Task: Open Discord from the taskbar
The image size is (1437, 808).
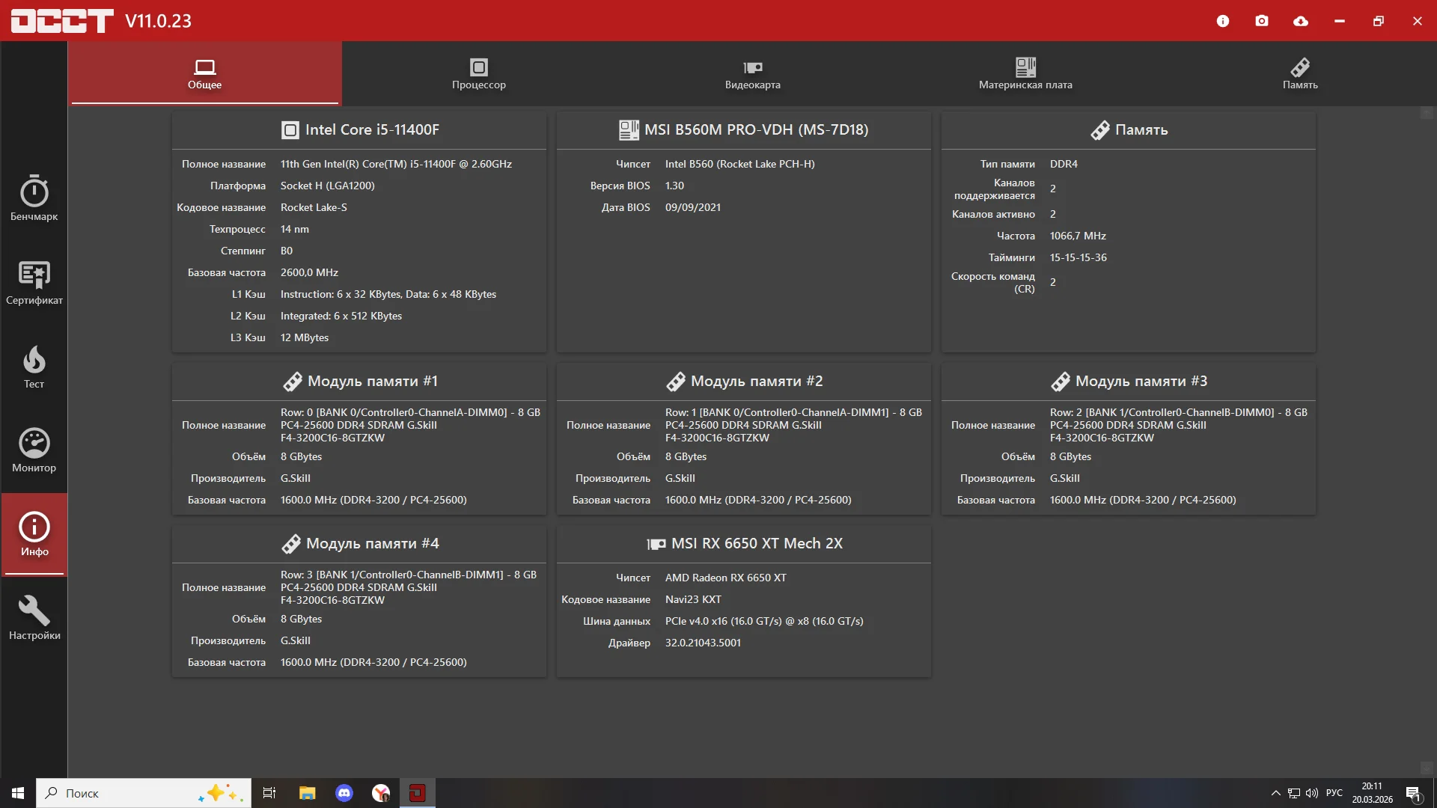Action: click(344, 793)
